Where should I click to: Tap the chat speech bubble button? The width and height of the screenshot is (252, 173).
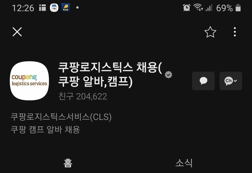point(203,81)
